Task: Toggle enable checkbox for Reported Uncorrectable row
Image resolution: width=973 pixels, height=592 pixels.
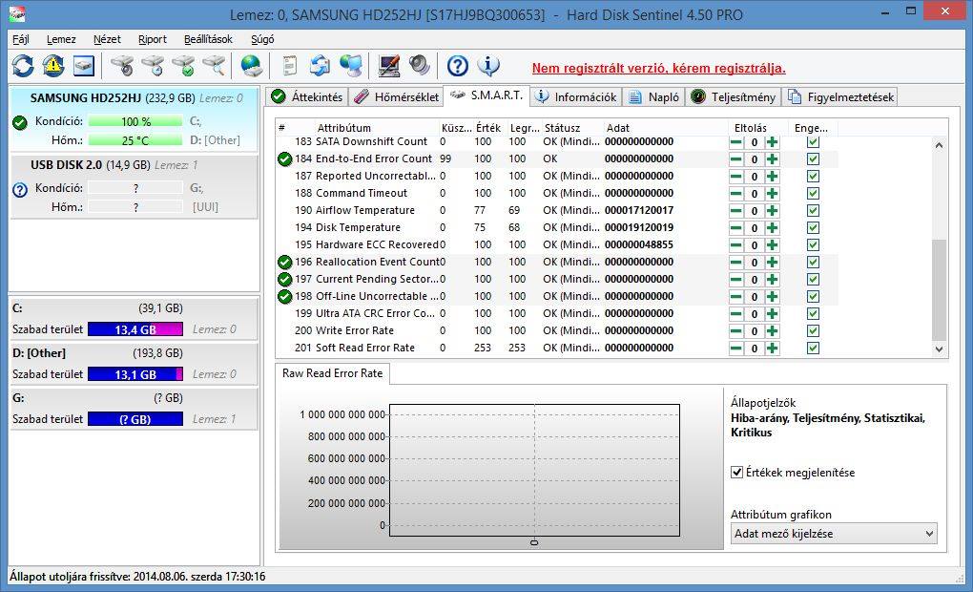Action: 813,177
